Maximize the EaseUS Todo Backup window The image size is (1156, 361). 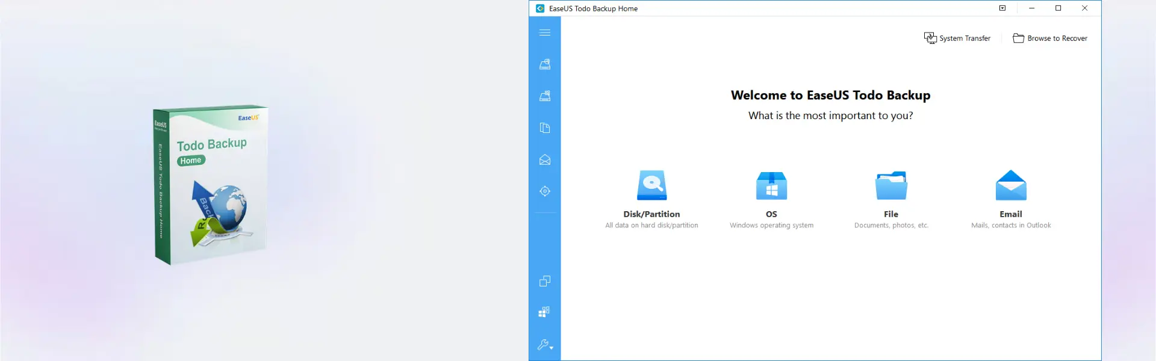click(x=1058, y=8)
